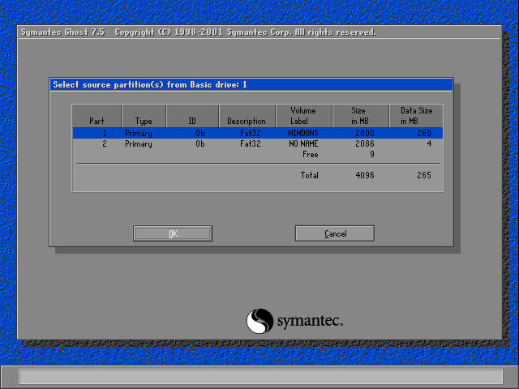The height and width of the screenshot is (389, 519).
Task: Click the Symantec logo
Action: point(294,321)
